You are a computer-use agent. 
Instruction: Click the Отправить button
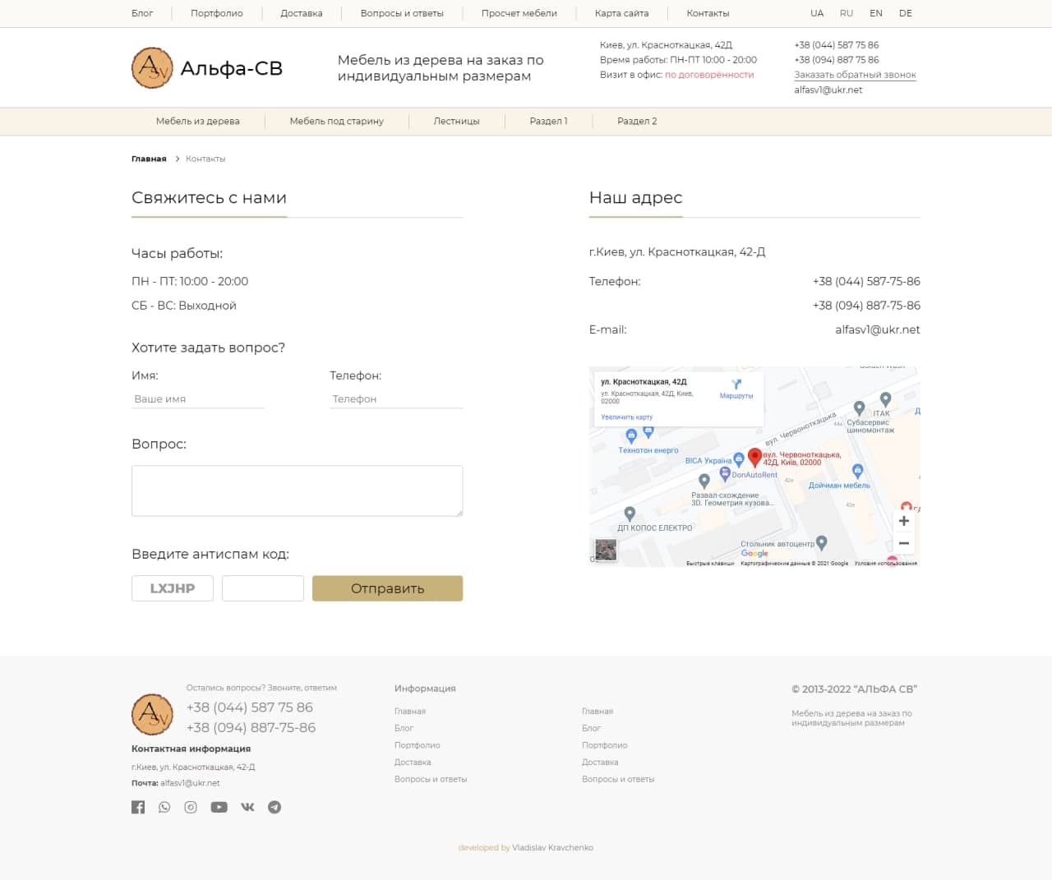[x=387, y=588]
